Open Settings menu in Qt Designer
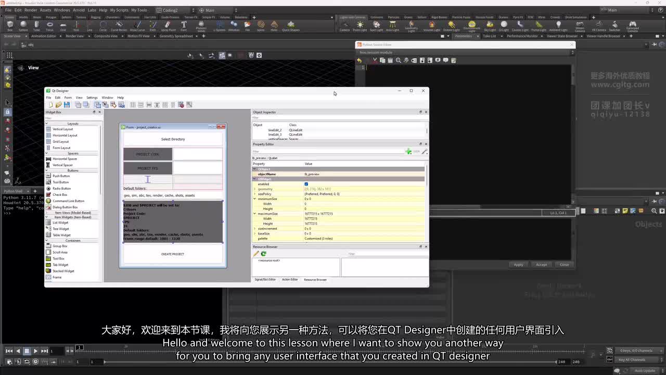 click(92, 97)
